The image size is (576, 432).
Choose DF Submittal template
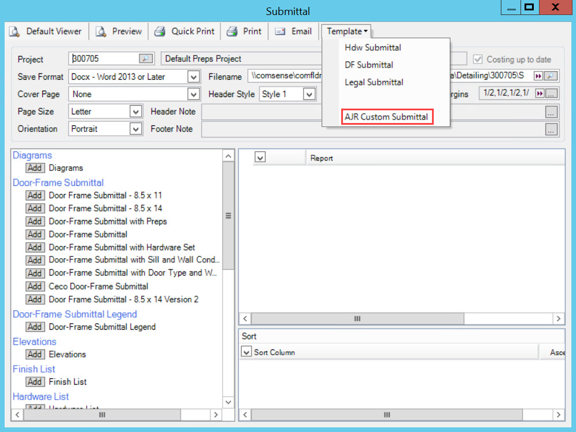click(x=369, y=65)
